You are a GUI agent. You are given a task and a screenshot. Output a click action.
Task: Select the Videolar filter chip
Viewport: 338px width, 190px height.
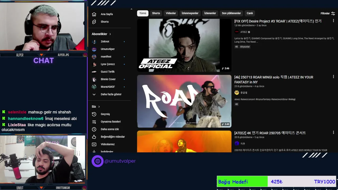click(171, 13)
